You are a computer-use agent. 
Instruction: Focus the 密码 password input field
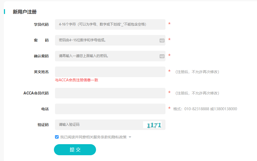click(110, 40)
